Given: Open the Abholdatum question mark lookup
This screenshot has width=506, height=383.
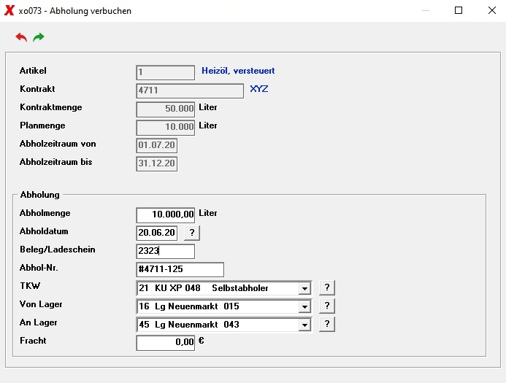Looking at the screenshot, I should click(x=192, y=233).
